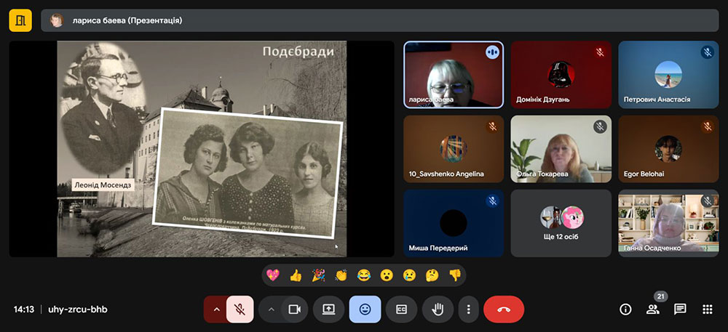This screenshot has width=728, height=332.
Task: Start presenting your screen
Action: [328, 309]
